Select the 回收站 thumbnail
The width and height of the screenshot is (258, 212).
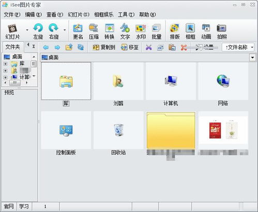pos(118,133)
